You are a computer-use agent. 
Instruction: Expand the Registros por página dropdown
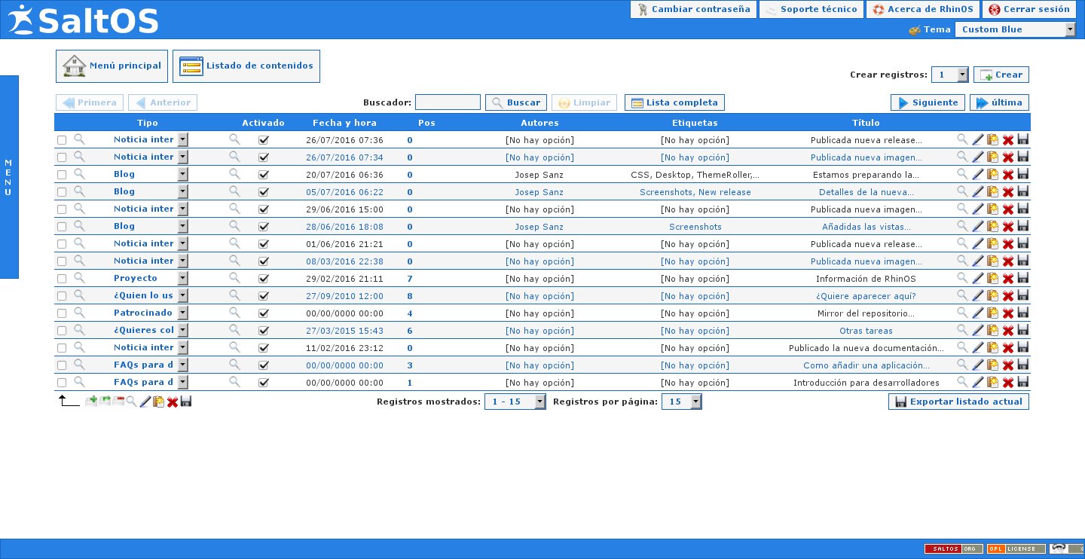(681, 402)
